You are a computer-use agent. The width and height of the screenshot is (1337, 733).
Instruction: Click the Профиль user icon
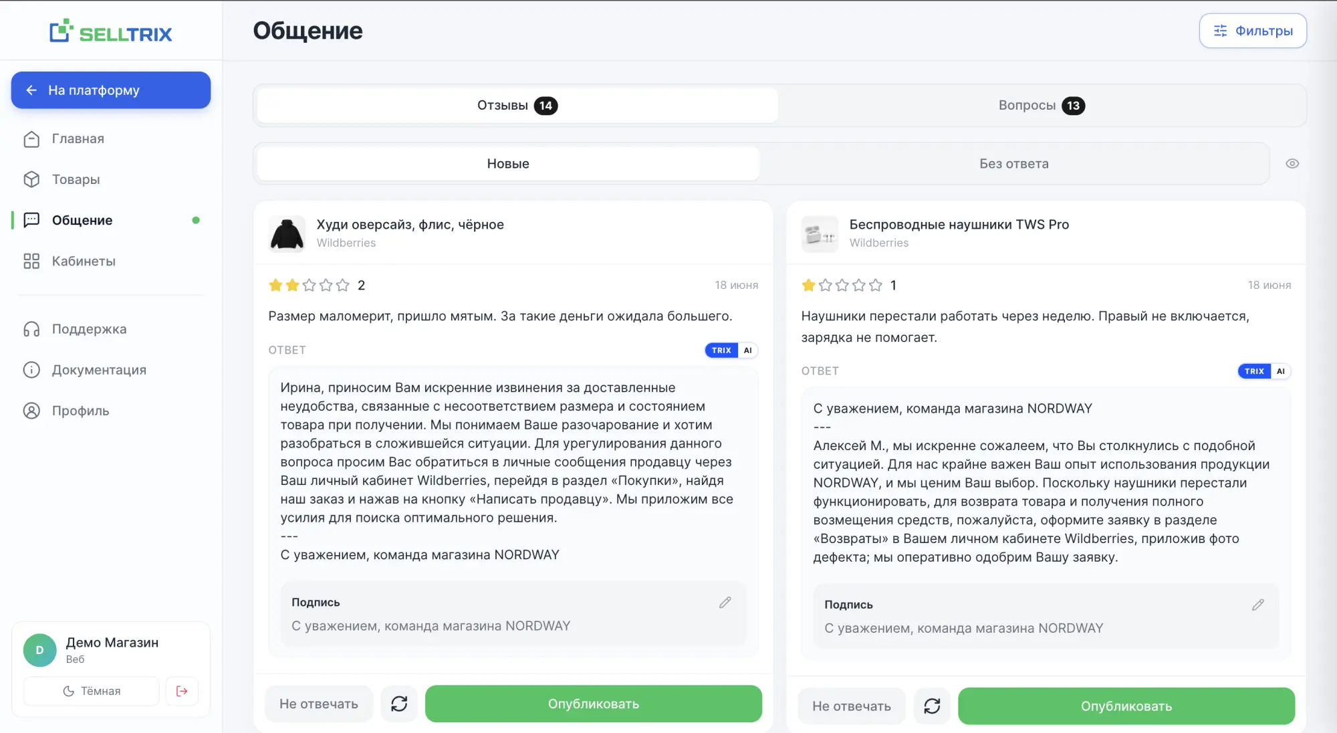point(31,411)
